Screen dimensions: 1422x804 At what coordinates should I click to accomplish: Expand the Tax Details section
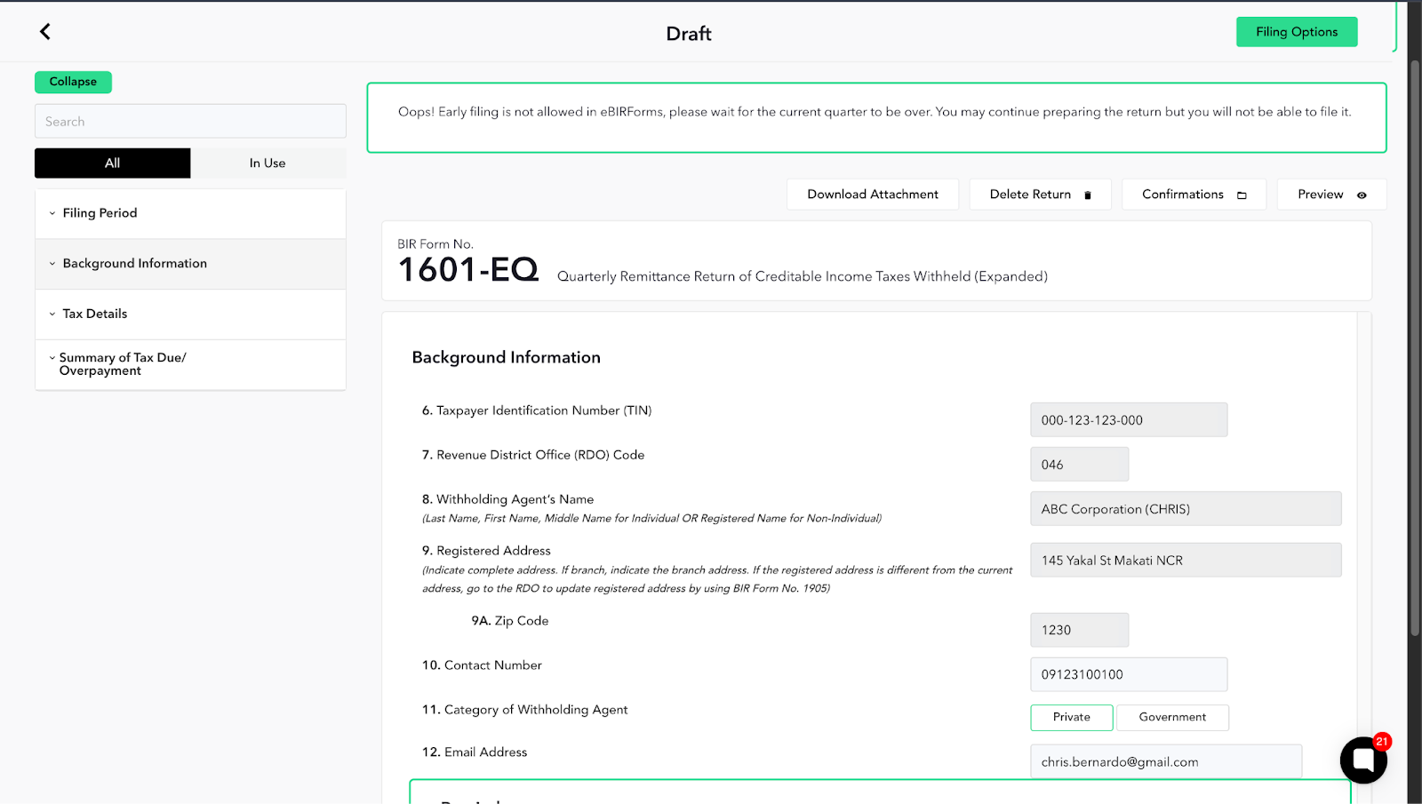point(190,314)
